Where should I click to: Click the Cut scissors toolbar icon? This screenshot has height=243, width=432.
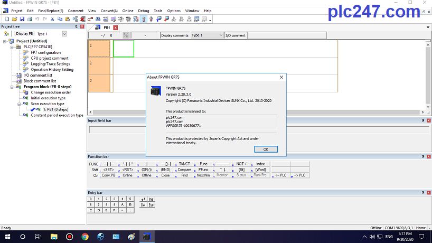click(52, 19)
